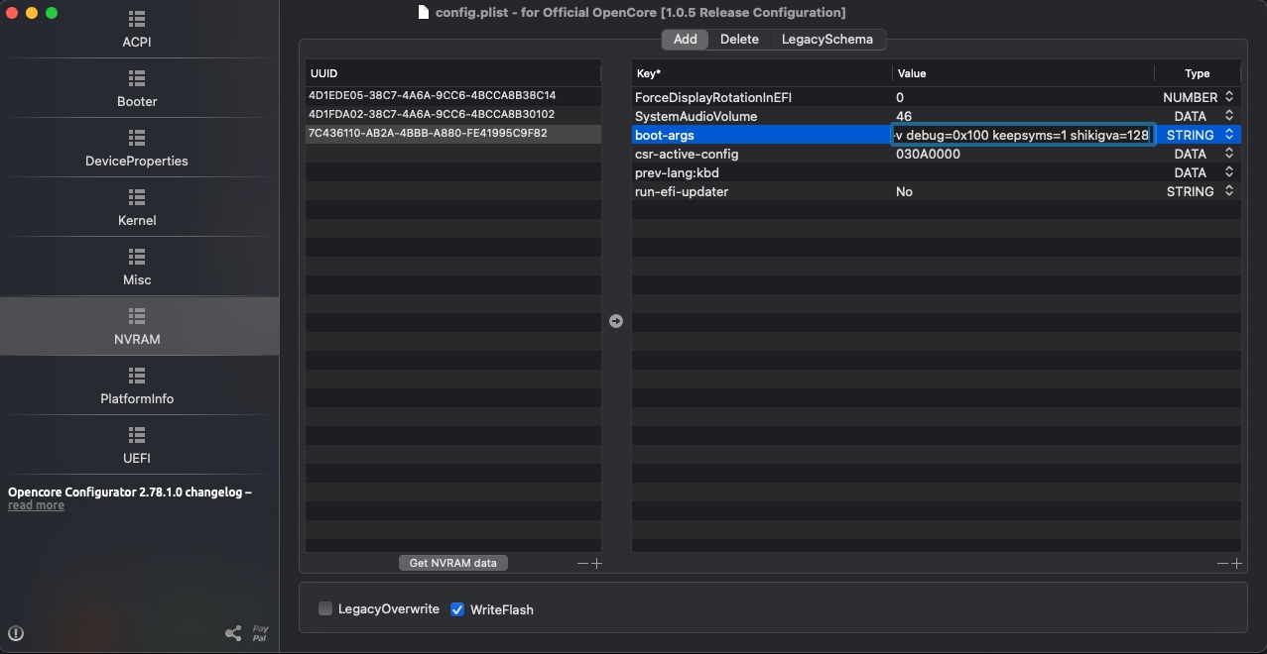This screenshot has width=1267, height=654.
Task: Edit the boot-args value text field
Action: pyautogui.click(x=1022, y=135)
